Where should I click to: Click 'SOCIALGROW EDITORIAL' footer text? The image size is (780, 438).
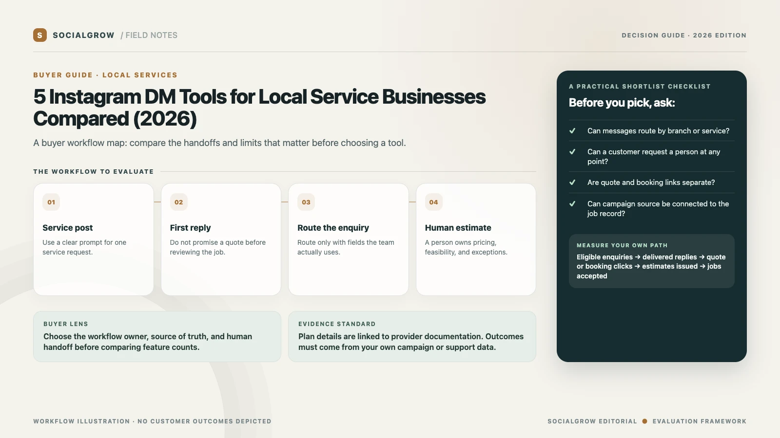(x=592, y=421)
